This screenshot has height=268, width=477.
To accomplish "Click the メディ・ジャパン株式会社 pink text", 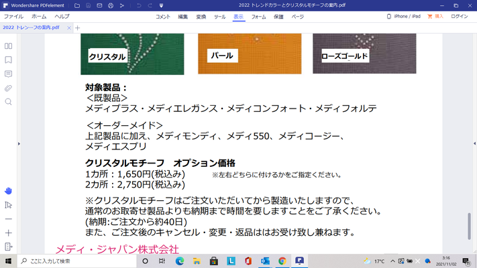I will [x=117, y=249].
